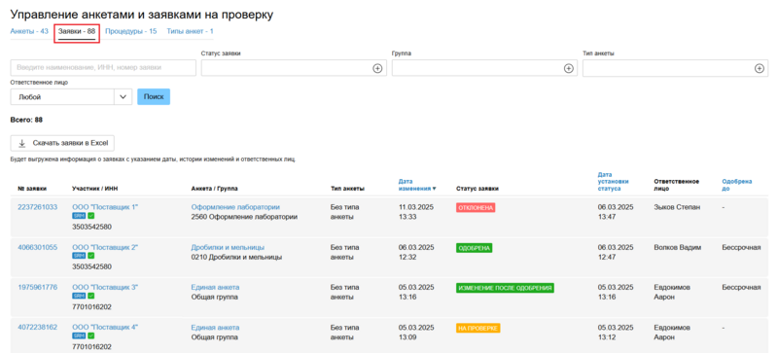Switch to Анкеты - 43 tab
The image size is (778, 353).
coord(29,31)
